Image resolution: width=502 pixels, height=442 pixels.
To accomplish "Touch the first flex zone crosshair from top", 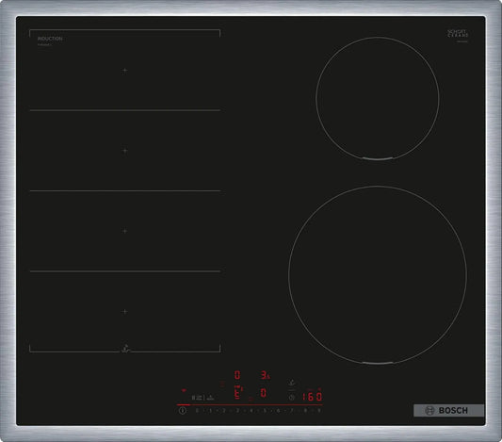I will coord(125,70).
